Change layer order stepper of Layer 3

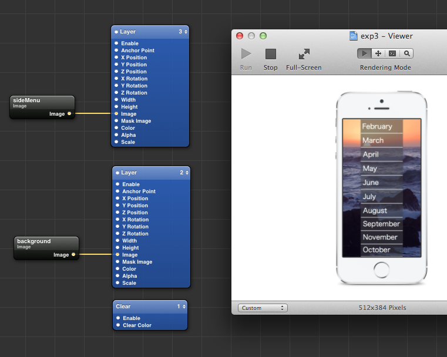186,32
